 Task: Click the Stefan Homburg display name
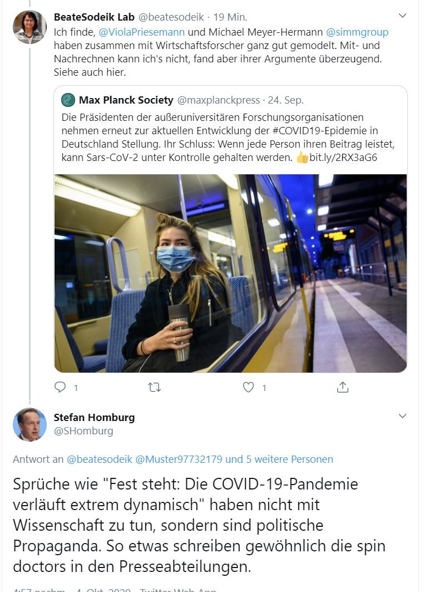coord(94,417)
